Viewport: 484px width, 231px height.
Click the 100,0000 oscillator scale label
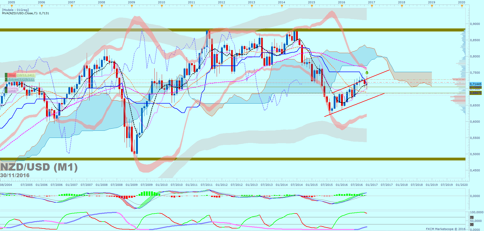coord(477,212)
